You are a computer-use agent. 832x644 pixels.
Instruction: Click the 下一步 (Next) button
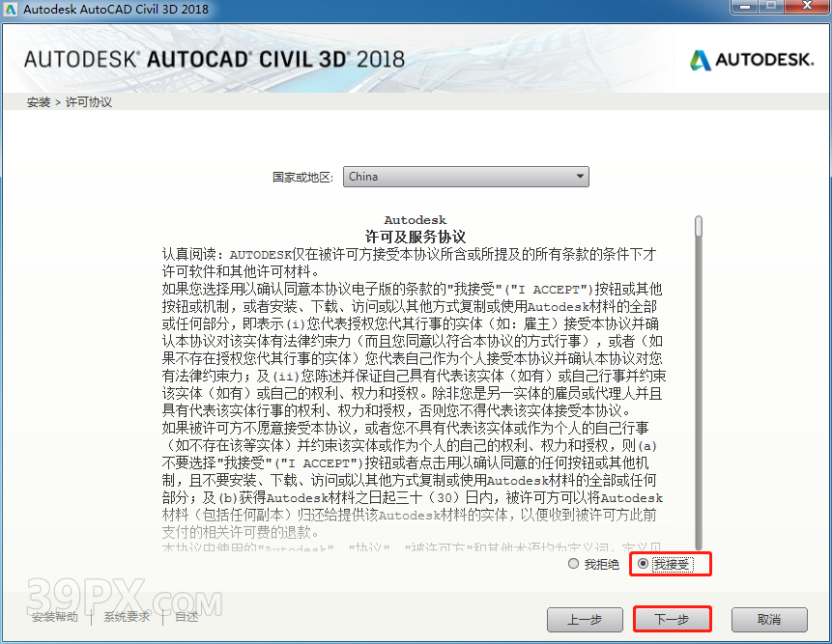672,619
